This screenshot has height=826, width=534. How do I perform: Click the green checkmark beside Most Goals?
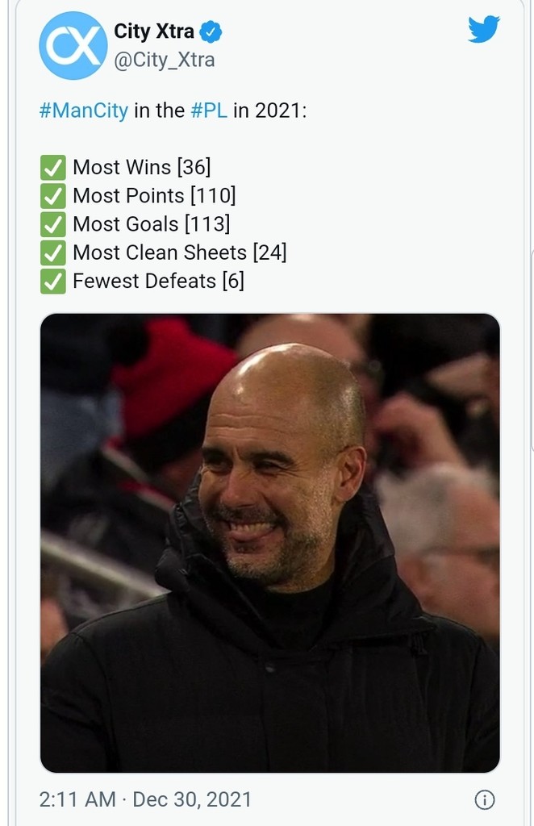click(52, 224)
